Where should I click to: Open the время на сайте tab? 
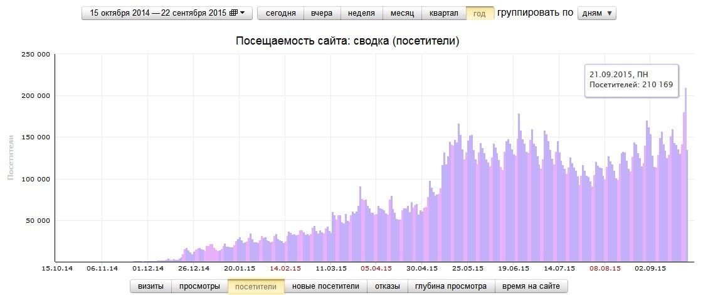point(531,286)
